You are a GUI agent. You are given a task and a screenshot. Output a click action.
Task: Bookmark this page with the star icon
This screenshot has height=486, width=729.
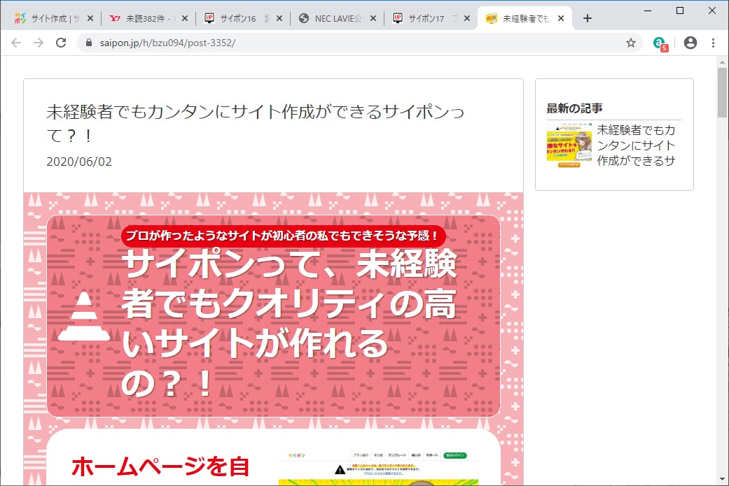[x=630, y=43]
